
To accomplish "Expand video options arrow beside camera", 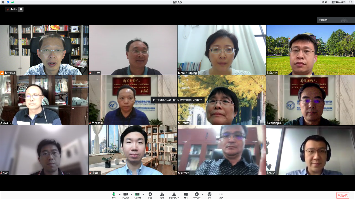I will [x=131, y=194].
